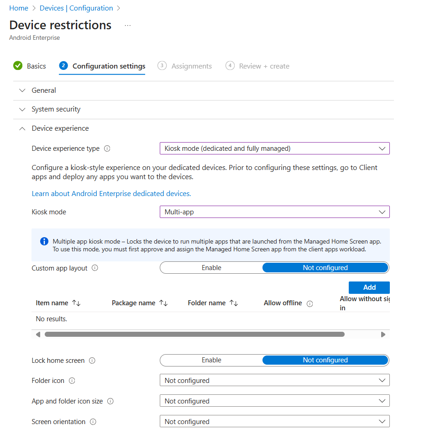Click the green Basics completed checkmark

click(x=18, y=66)
